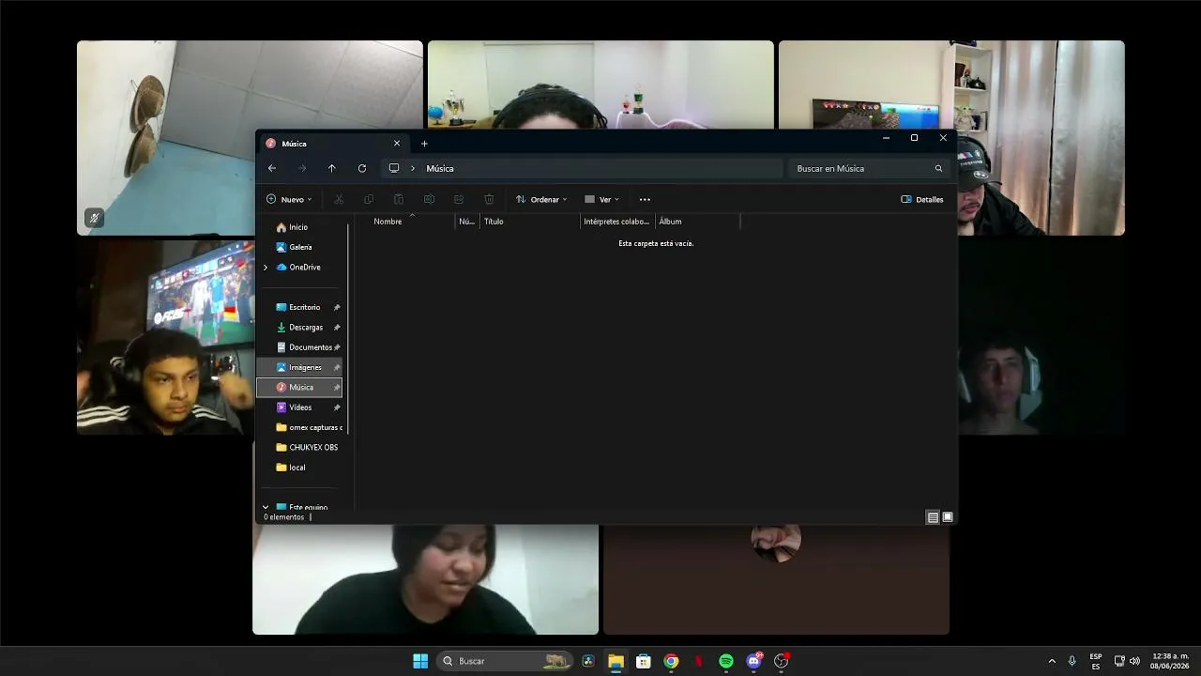Screen dimensions: 1201x676
Task: Click the search magnifier in Buscar en Música
Action: [938, 169]
